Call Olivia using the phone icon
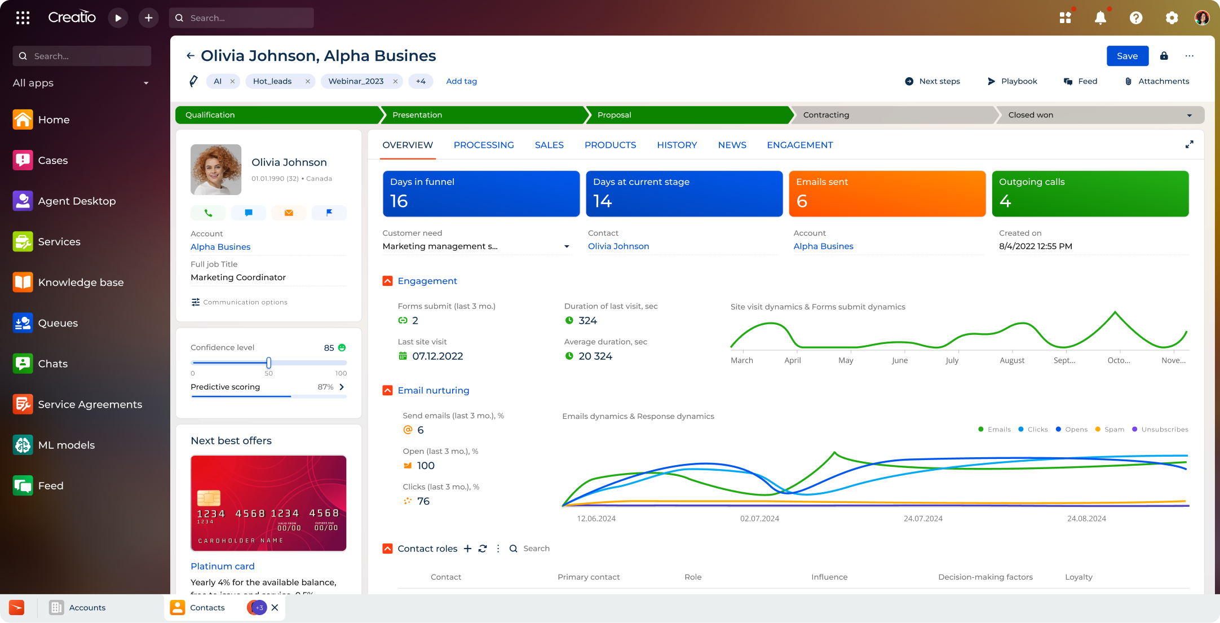The width and height of the screenshot is (1220, 623). [208, 213]
